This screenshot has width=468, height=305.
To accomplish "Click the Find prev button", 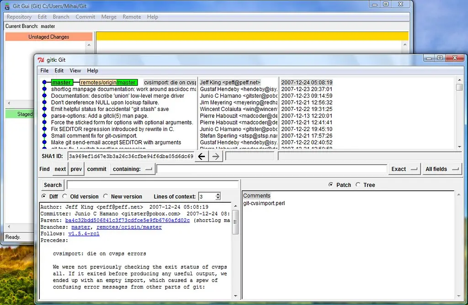I will coord(76,169).
